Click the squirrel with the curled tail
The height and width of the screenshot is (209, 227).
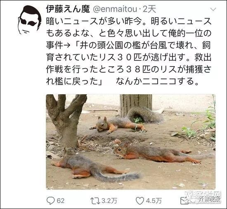pyautogui.click(x=127, y=121)
